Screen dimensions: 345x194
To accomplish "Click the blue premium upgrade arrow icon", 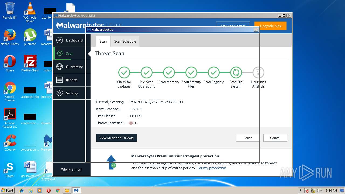I will (111, 162).
